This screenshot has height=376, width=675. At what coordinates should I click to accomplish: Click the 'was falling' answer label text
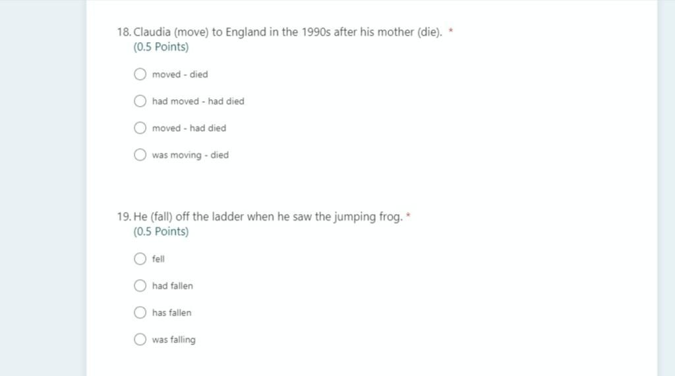point(173,340)
